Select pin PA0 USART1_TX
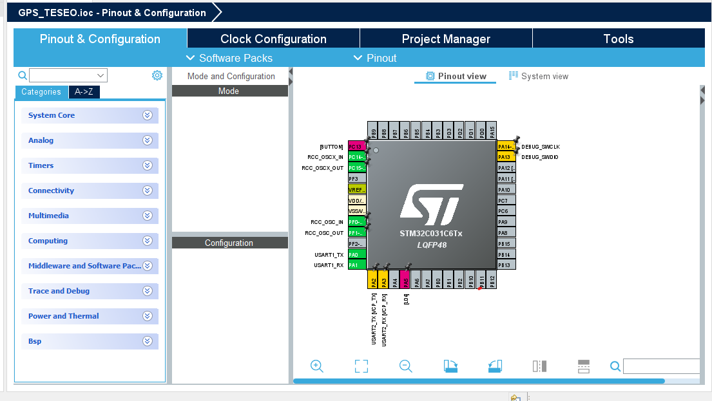Image resolution: width=712 pixels, height=401 pixels. click(357, 254)
